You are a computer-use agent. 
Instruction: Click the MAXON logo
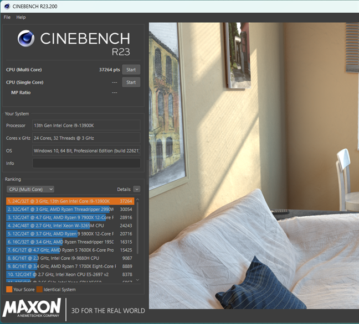click(x=32, y=308)
